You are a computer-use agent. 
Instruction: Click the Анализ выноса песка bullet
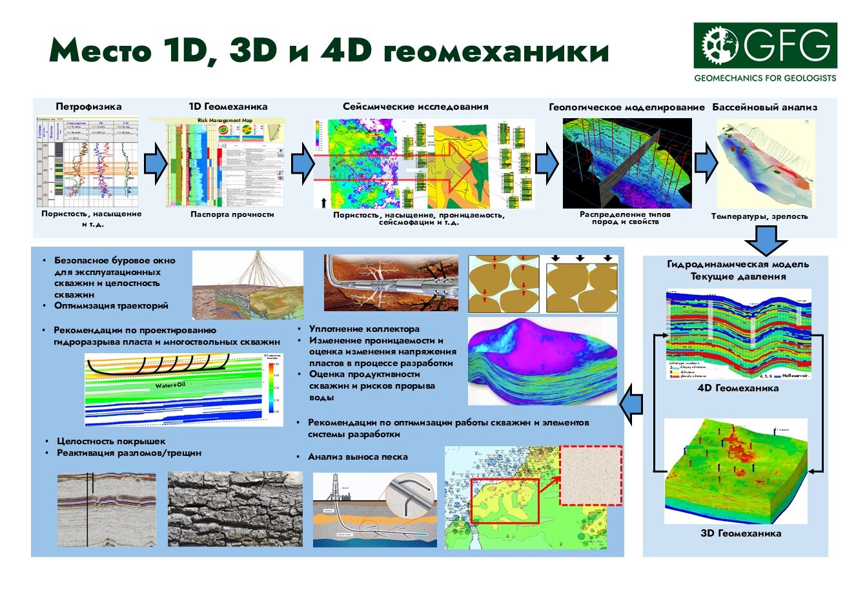358,456
